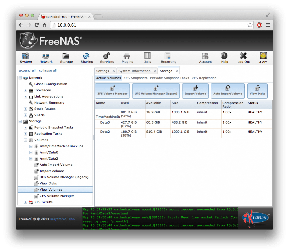The width and height of the screenshot is (289, 252).
Task: Select the Periodic Snapshot Tasks subtab
Action: (x=169, y=78)
